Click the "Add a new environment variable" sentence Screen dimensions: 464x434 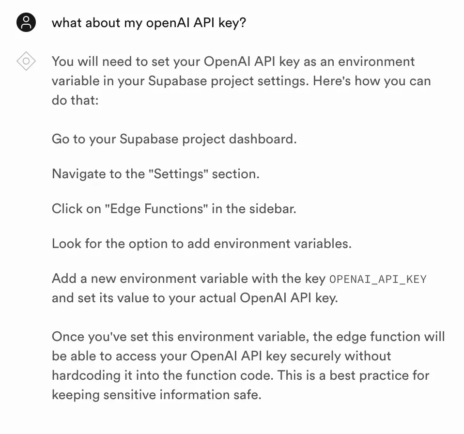pos(239,288)
